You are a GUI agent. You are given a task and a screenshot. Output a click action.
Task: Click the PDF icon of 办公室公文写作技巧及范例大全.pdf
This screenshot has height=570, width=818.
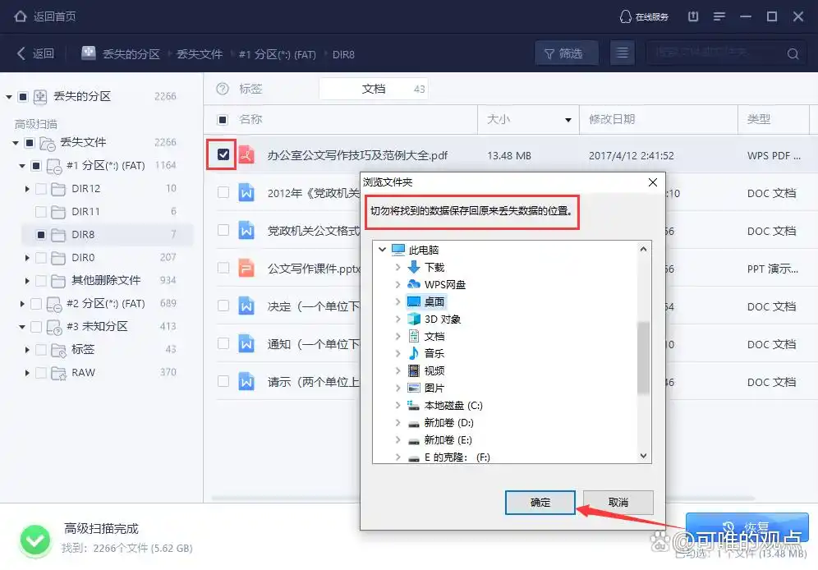click(x=246, y=155)
